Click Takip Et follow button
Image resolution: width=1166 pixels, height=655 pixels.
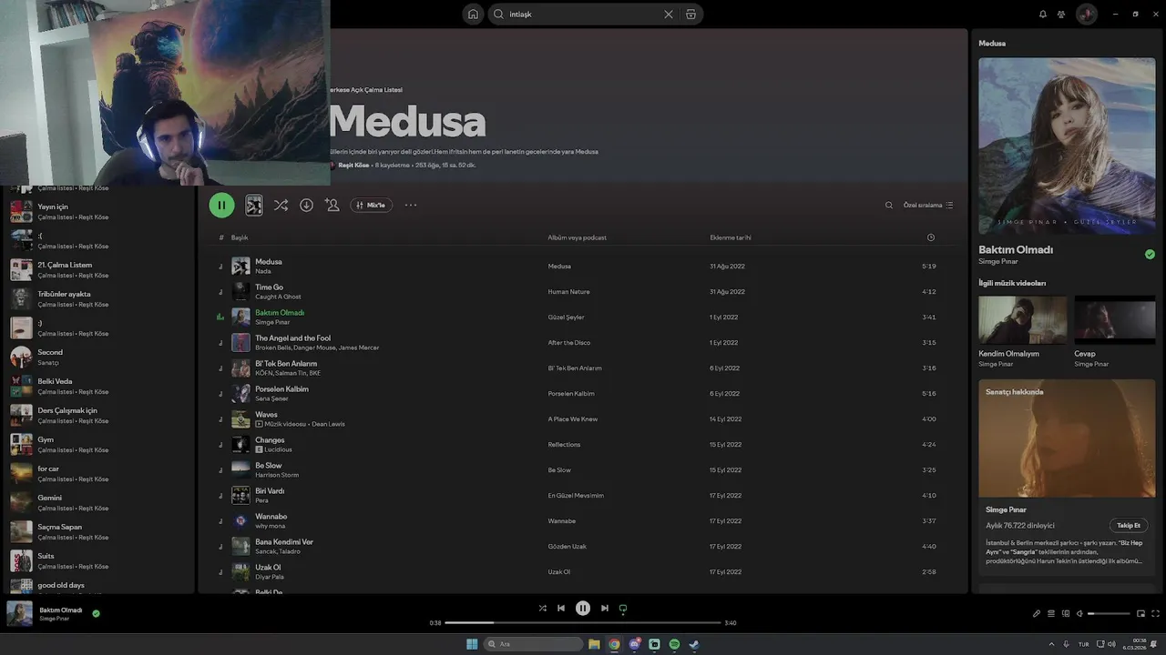tap(1129, 525)
